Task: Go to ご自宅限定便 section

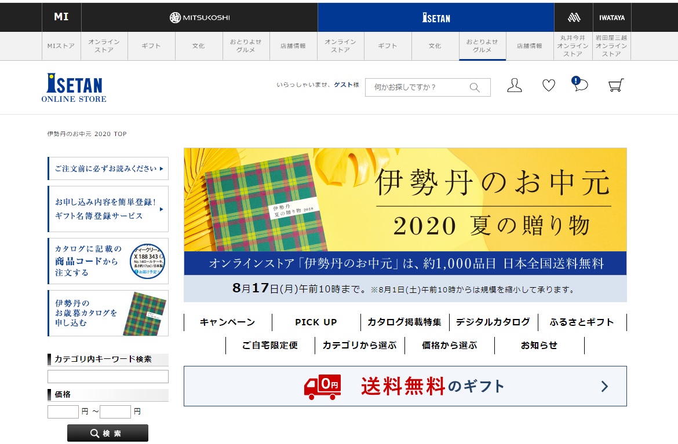Action: (270, 346)
